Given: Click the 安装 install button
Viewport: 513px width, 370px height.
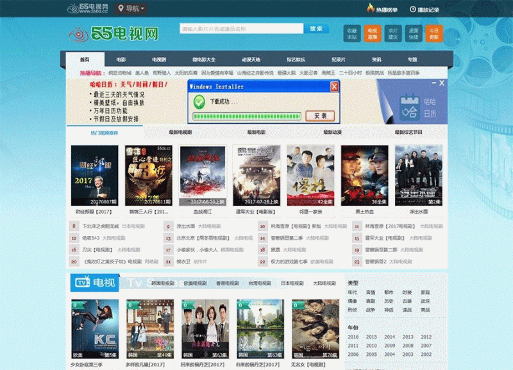Looking at the screenshot, I should [320, 116].
